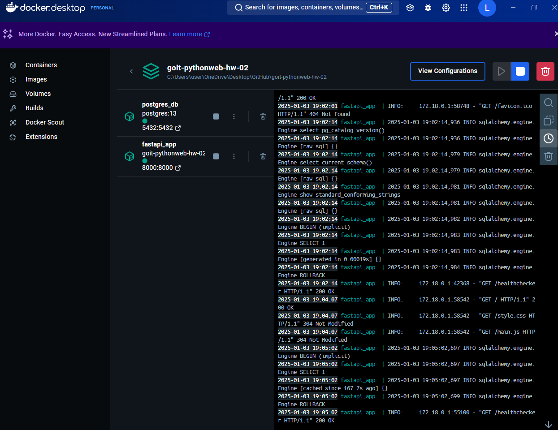Open the user account avatar L
This screenshot has height=430, width=558.
487,8
